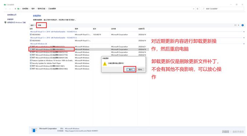247x136 pixels.
Task: Click the back arrow navigation icon
Action: tap(6, 9)
